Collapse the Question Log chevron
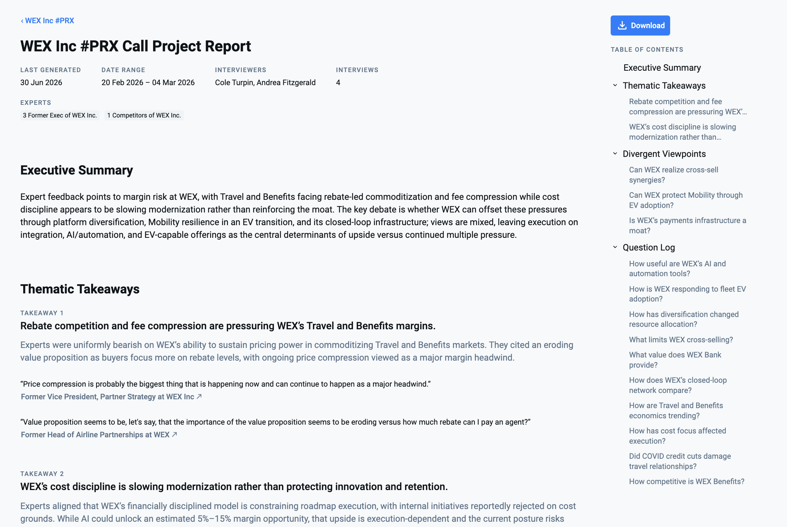Screen dimensions: 787x527 (x=615, y=247)
